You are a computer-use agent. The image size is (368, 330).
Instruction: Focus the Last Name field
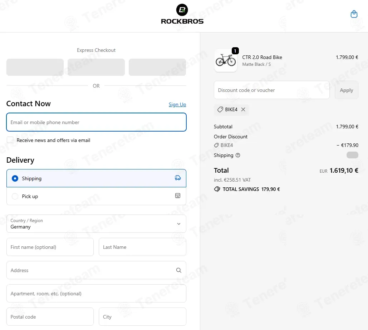142,247
